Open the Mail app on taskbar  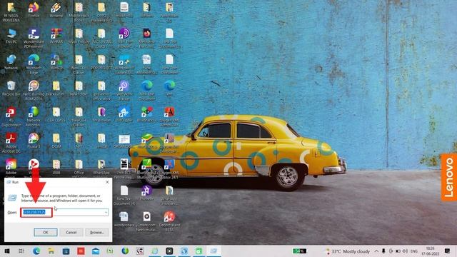(96, 251)
